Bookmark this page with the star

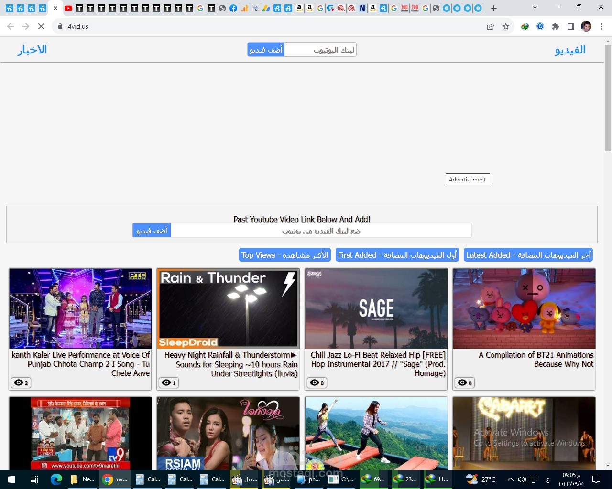(506, 26)
